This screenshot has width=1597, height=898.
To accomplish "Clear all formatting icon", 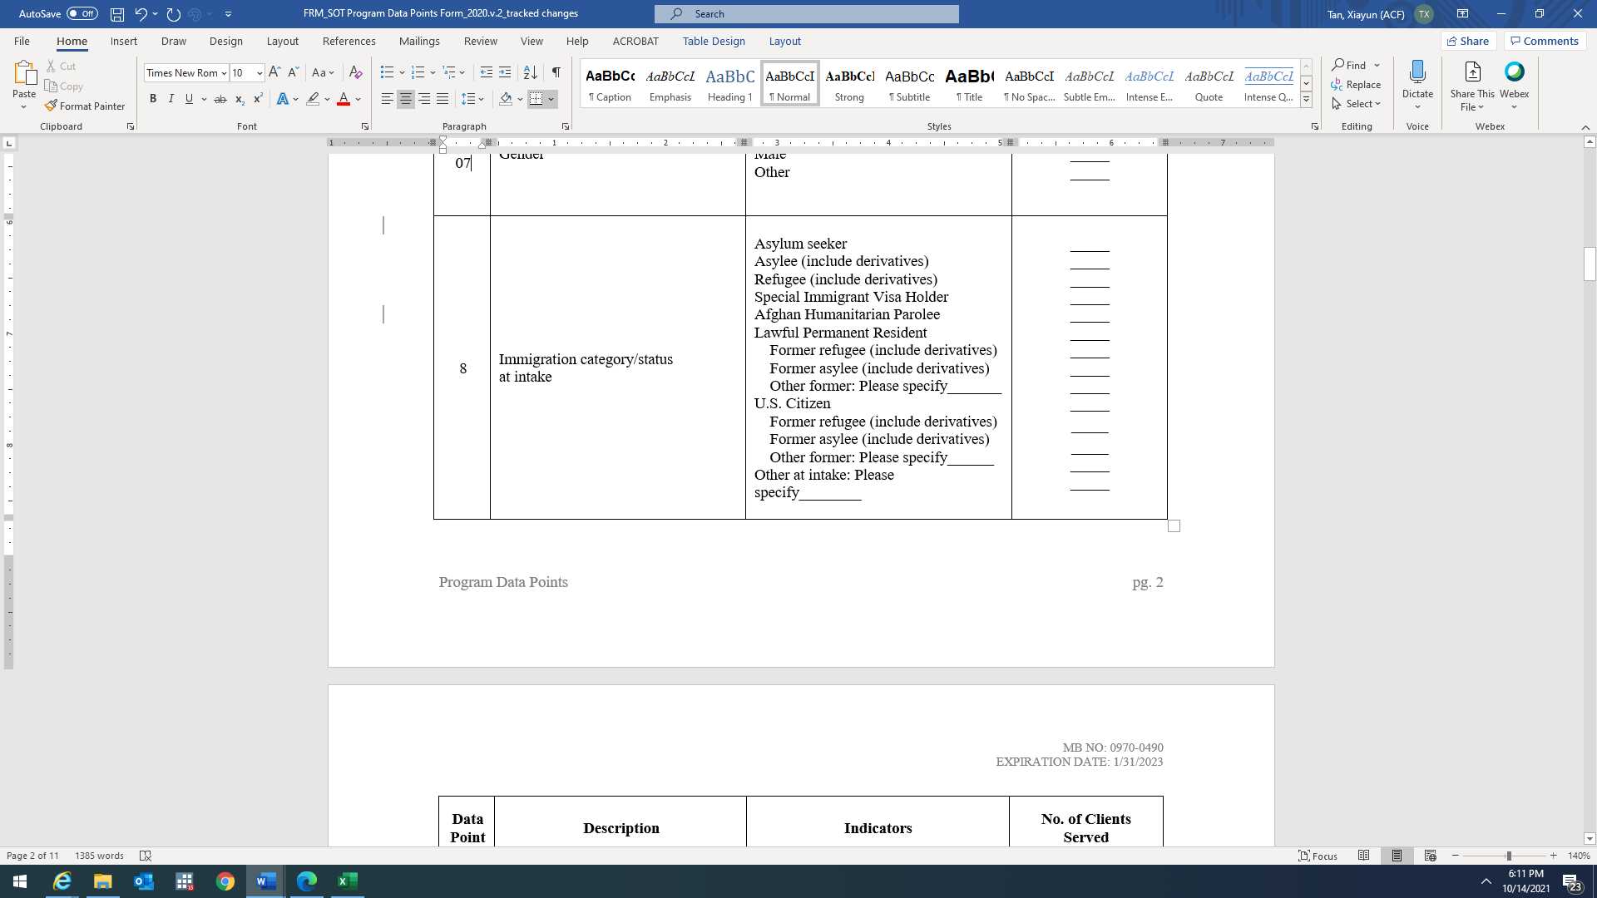I will pos(355,72).
